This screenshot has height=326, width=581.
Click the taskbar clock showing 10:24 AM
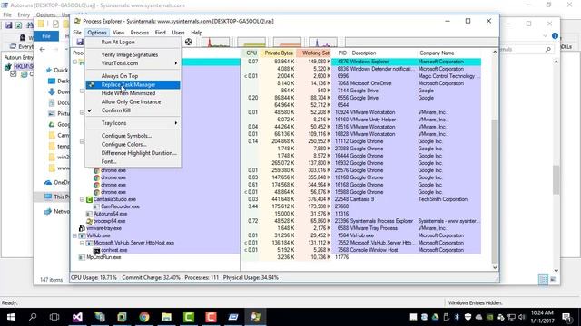542,317
